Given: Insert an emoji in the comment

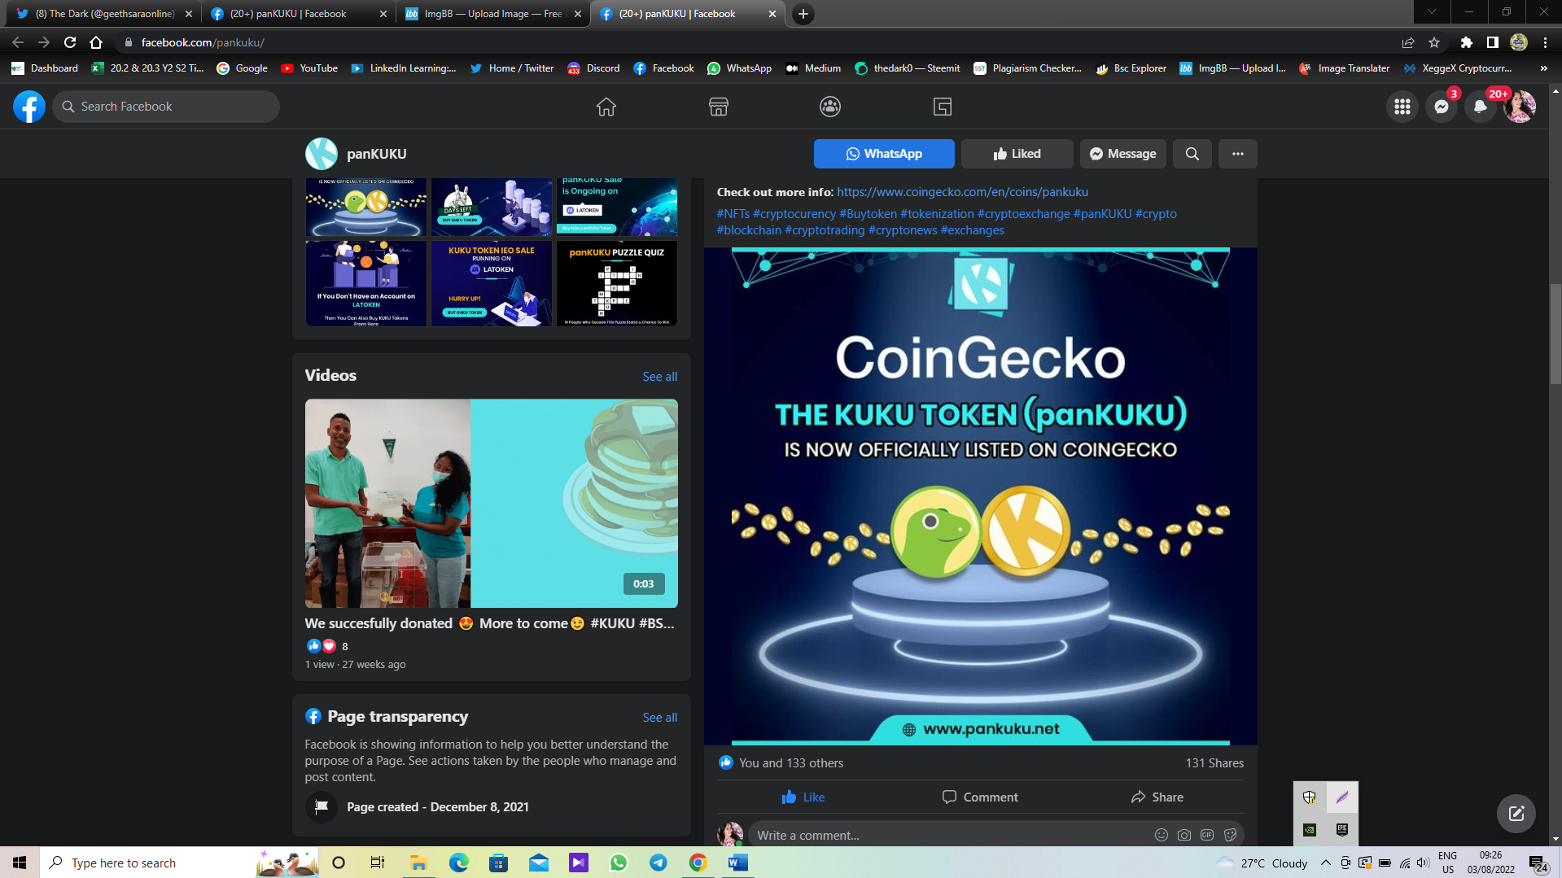Looking at the screenshot, I should click(1161, 835).
